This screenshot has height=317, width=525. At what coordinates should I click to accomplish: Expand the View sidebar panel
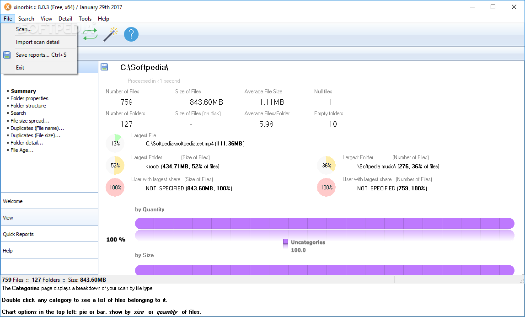[49, 218]
